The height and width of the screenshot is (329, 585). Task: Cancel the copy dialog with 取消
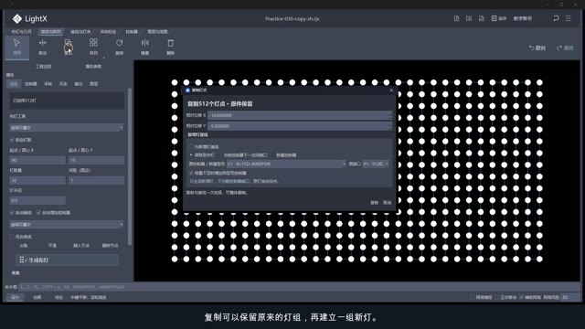388,203
